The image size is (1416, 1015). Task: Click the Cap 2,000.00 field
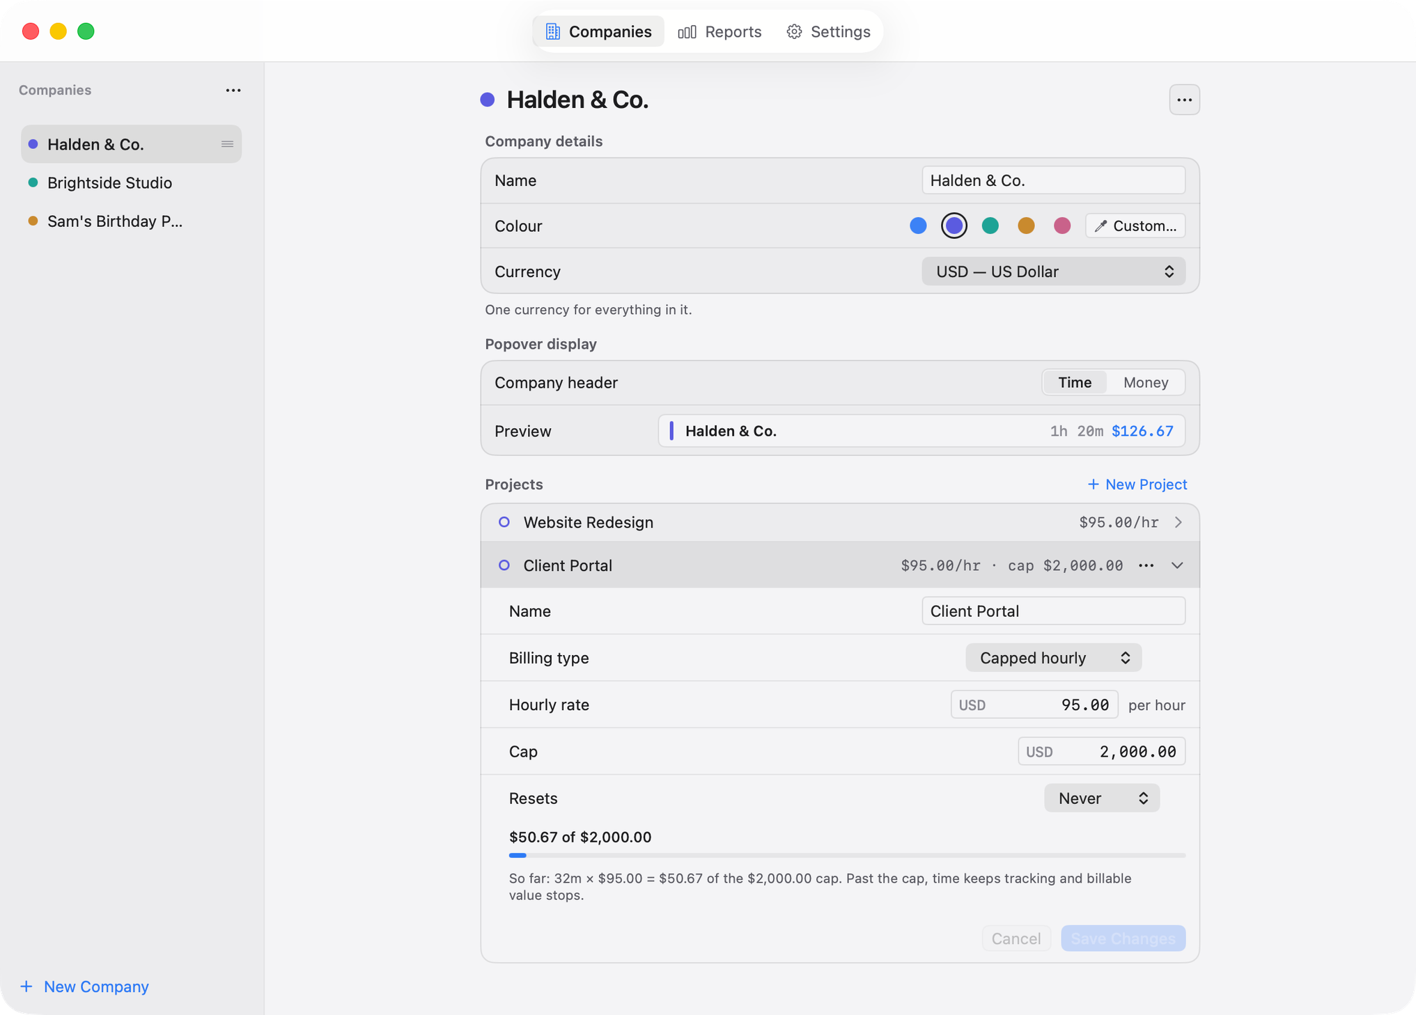tap(1101, 752)
